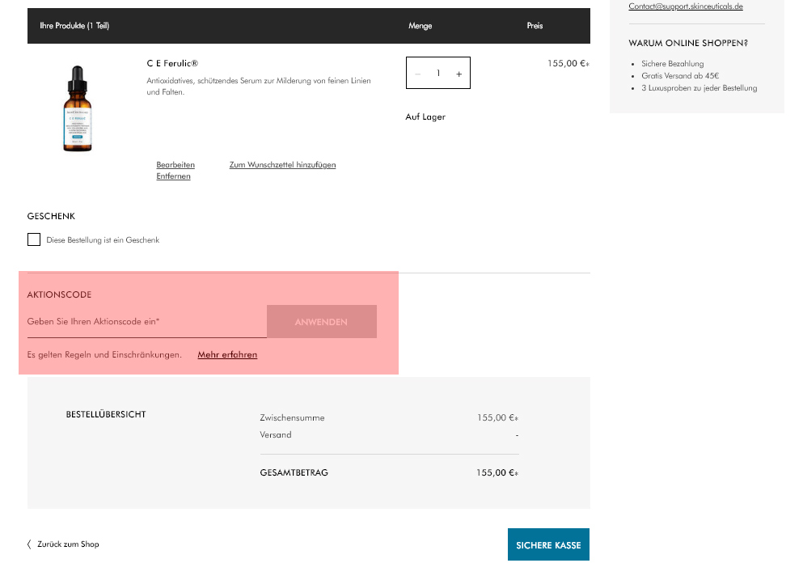803x580 pixels.
Task: Click the back chevron beside Zurück zum Shop
Action: pyautogui.click(x=29, y=544)
